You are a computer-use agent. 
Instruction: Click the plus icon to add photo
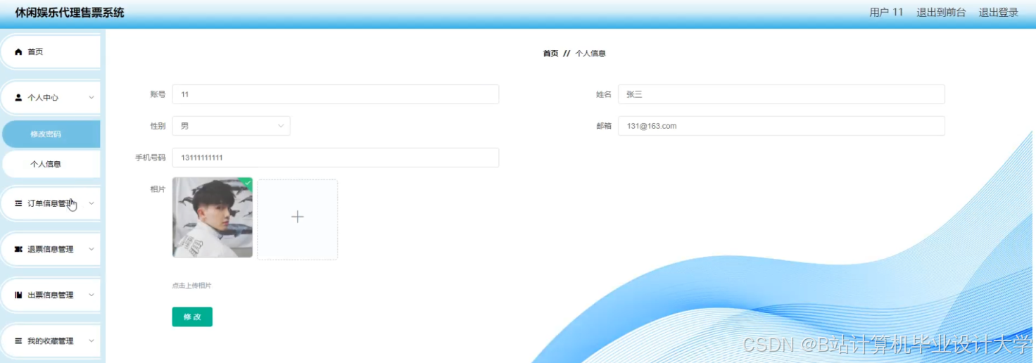pyautogui.click(x=297, y=217)
